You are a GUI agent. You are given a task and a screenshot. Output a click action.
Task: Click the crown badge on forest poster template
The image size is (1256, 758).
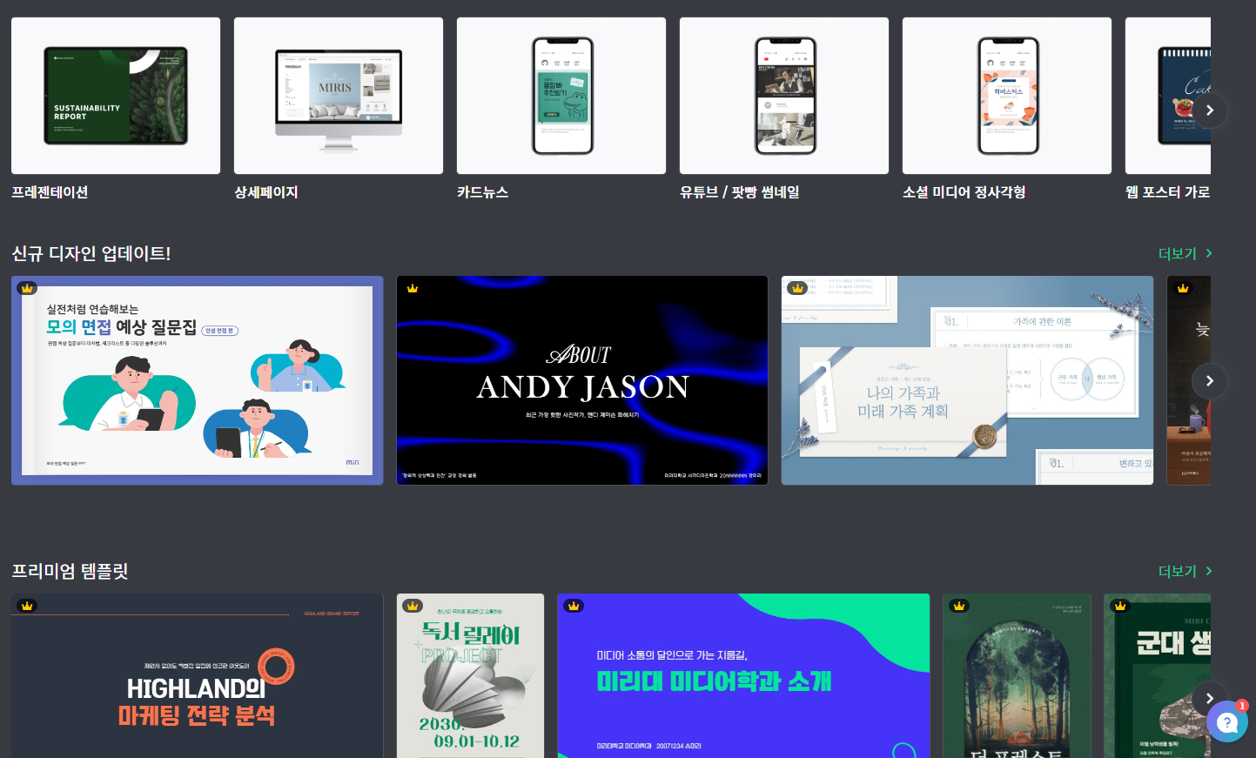click(x=959, y=606)
